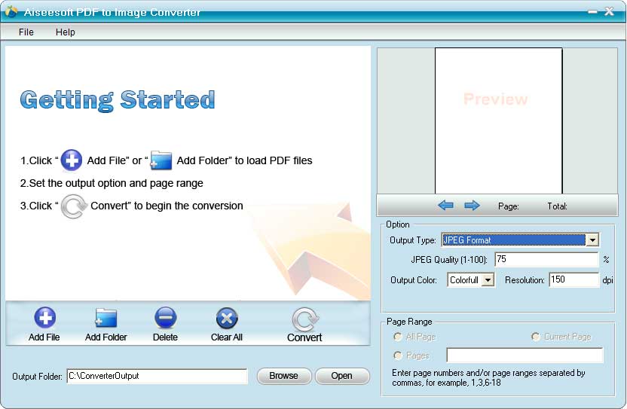Image resolution: width=627 pixels, height=409 pixels.
Task: Click the Add Folder toolbar icon
Action: click(106, 318)
